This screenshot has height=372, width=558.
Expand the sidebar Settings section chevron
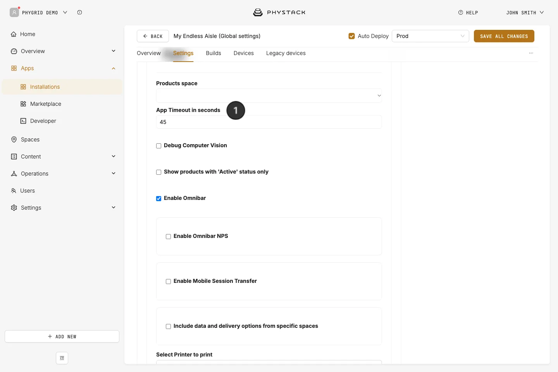pyautogui.click(x=114, y=207)
